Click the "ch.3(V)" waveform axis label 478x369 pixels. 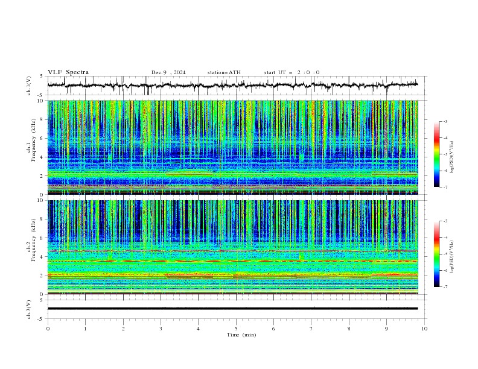click(x=28, y=309)
